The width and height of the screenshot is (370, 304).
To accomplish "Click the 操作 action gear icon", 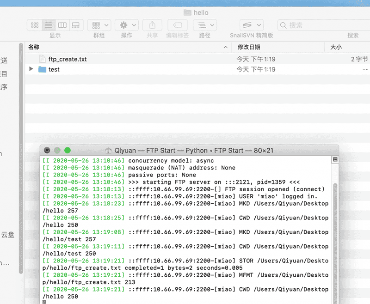I will pyautogui.click(x=123, y=25).
